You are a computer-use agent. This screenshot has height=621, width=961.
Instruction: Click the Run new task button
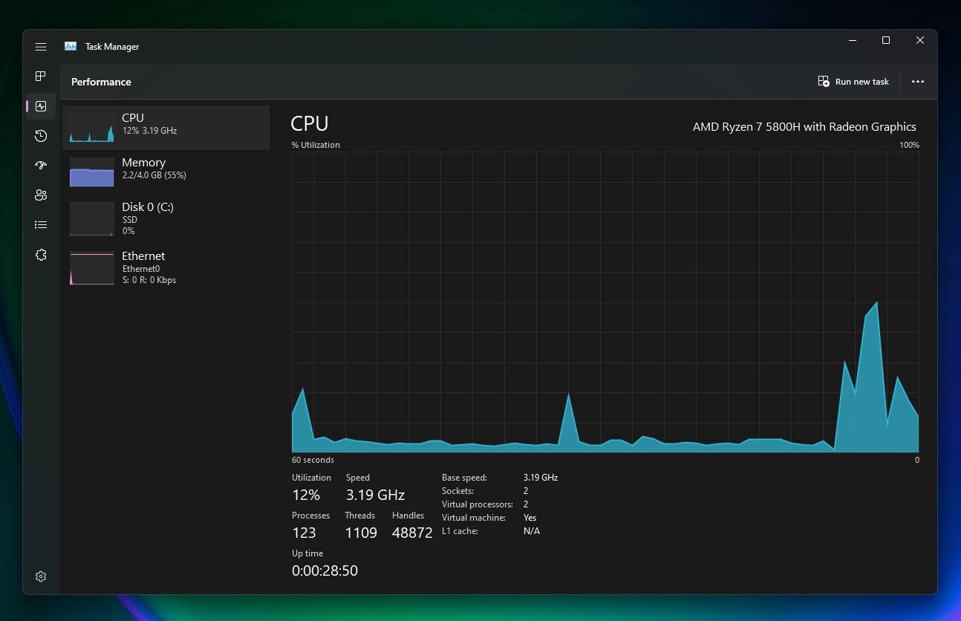coord(853,81)
